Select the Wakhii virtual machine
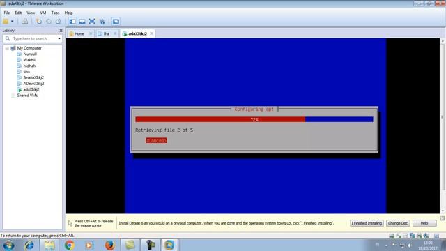 pyautogui.click(x=29, y=60)
